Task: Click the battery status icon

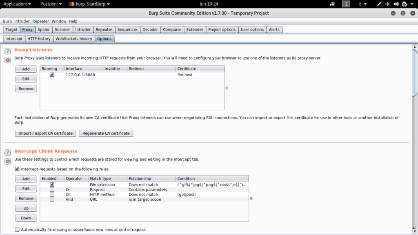Action: 405,4
